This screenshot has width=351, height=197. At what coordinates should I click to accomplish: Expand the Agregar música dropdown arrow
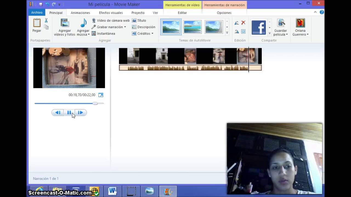coord(89,35)
